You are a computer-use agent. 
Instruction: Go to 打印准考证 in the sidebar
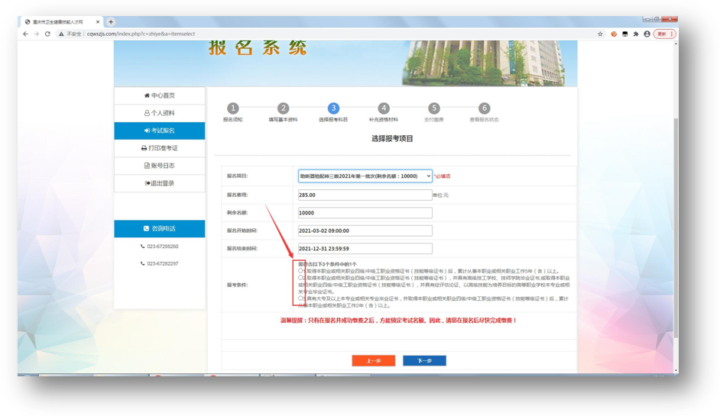(x=160, y=148)
